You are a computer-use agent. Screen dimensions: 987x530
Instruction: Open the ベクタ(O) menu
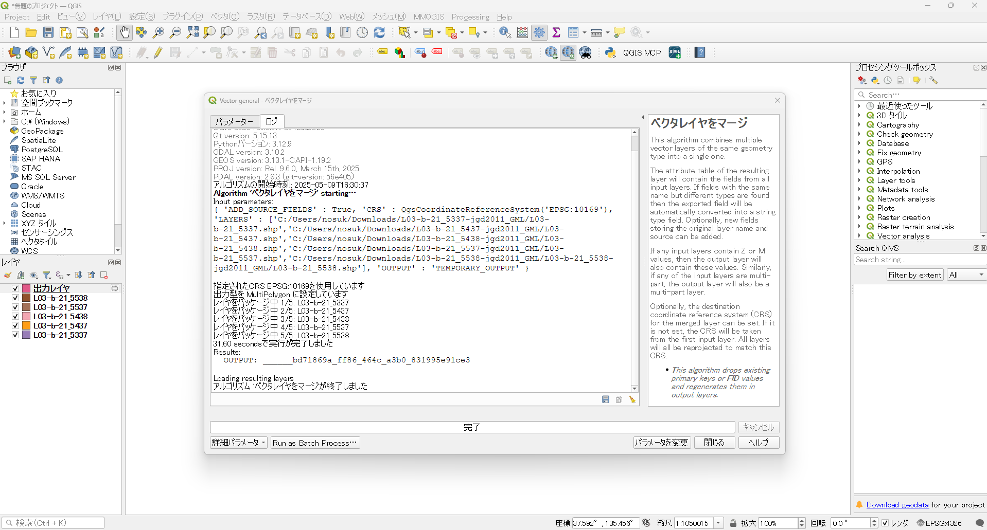coord(225,17)
